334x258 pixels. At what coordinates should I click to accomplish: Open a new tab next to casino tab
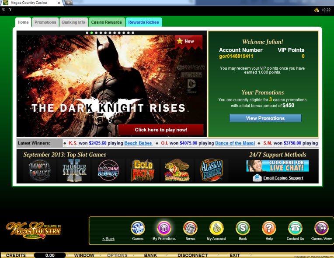[x=69, y=3]
